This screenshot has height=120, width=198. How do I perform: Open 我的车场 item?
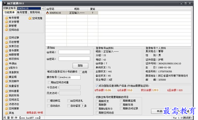(x=12, y=95)
